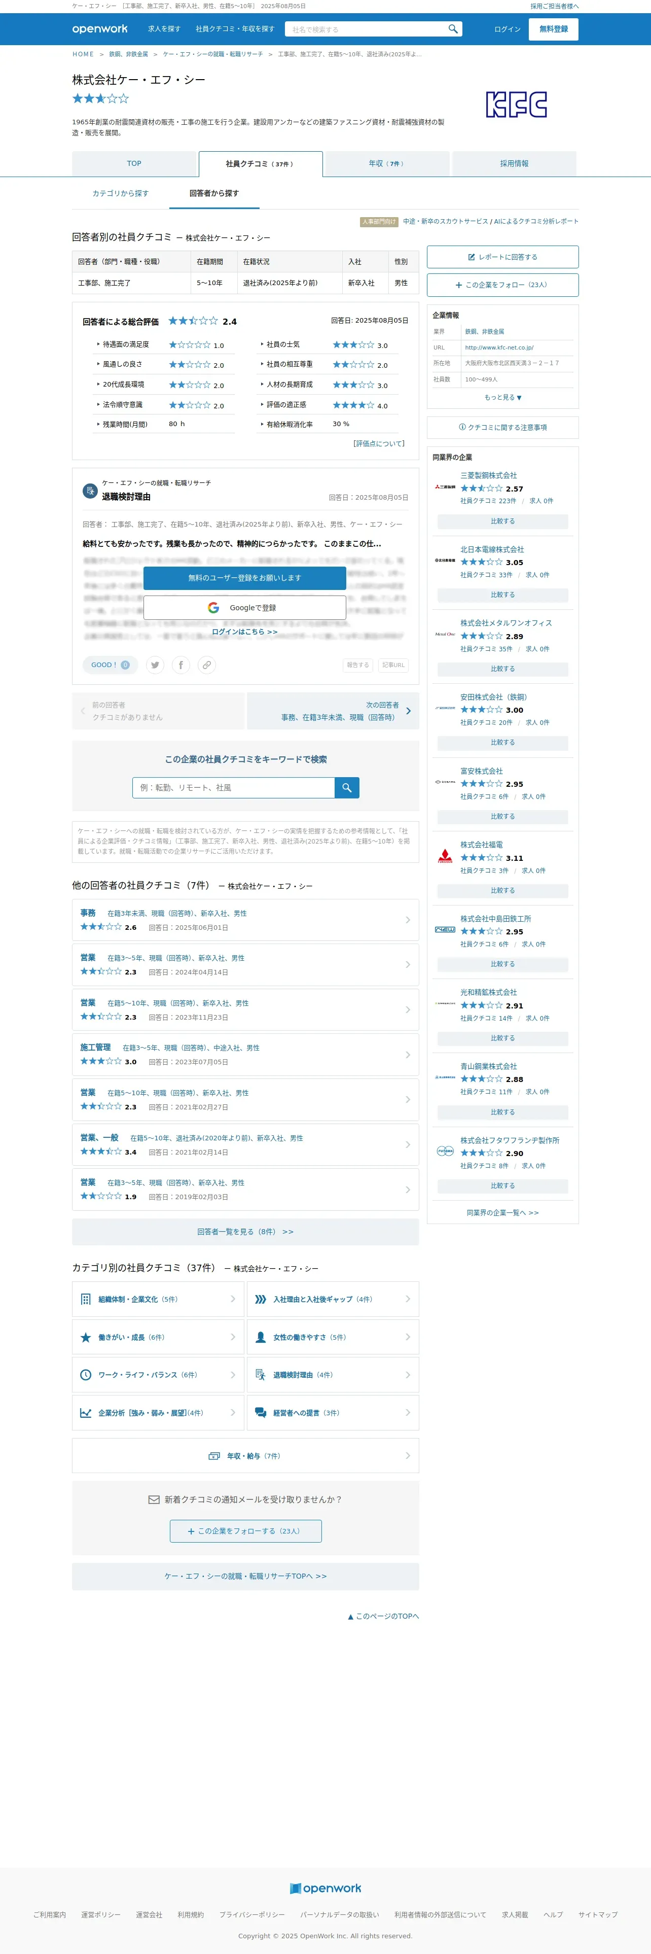The image size is (651, 1954).
Task: Click the copy link share icon
Action: (x=206, y=665)
